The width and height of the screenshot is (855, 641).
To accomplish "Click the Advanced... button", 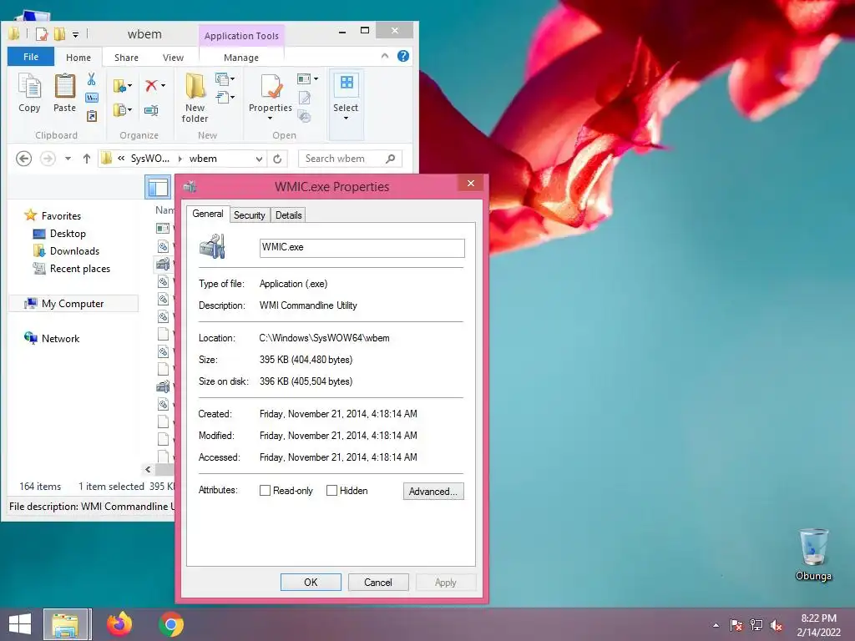I will click(x=433, y=491).
